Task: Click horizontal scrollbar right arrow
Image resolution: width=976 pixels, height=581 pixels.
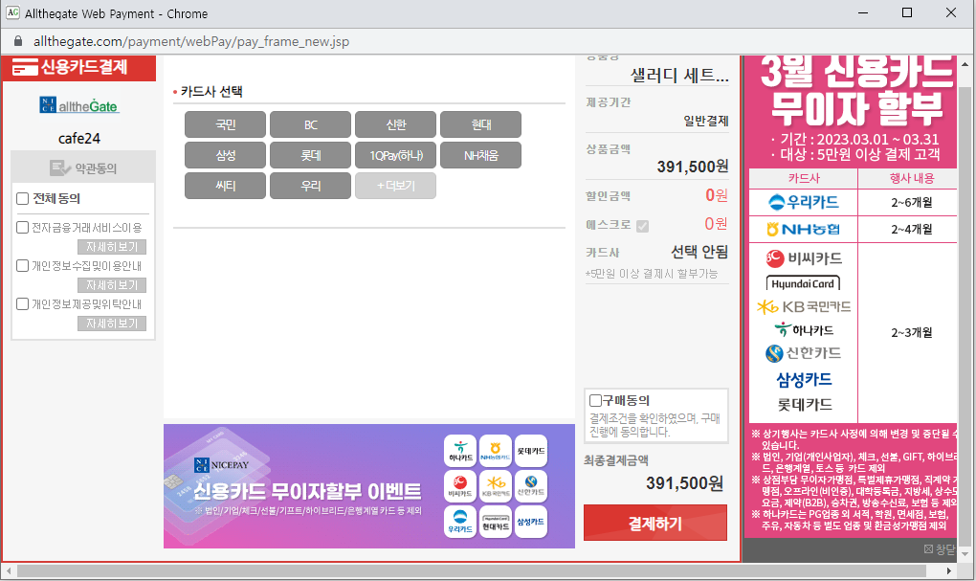Action: 948,570
